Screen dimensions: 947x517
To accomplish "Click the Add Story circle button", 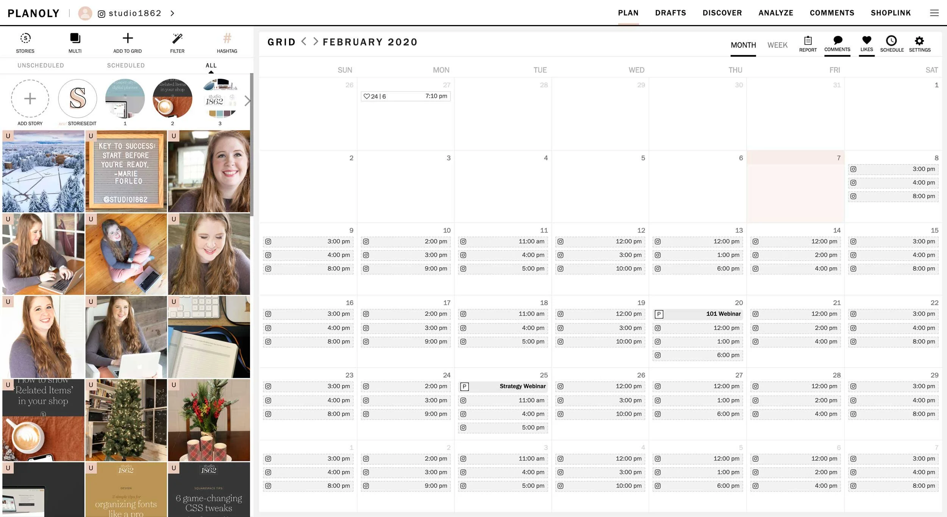I will coord(30,99).
